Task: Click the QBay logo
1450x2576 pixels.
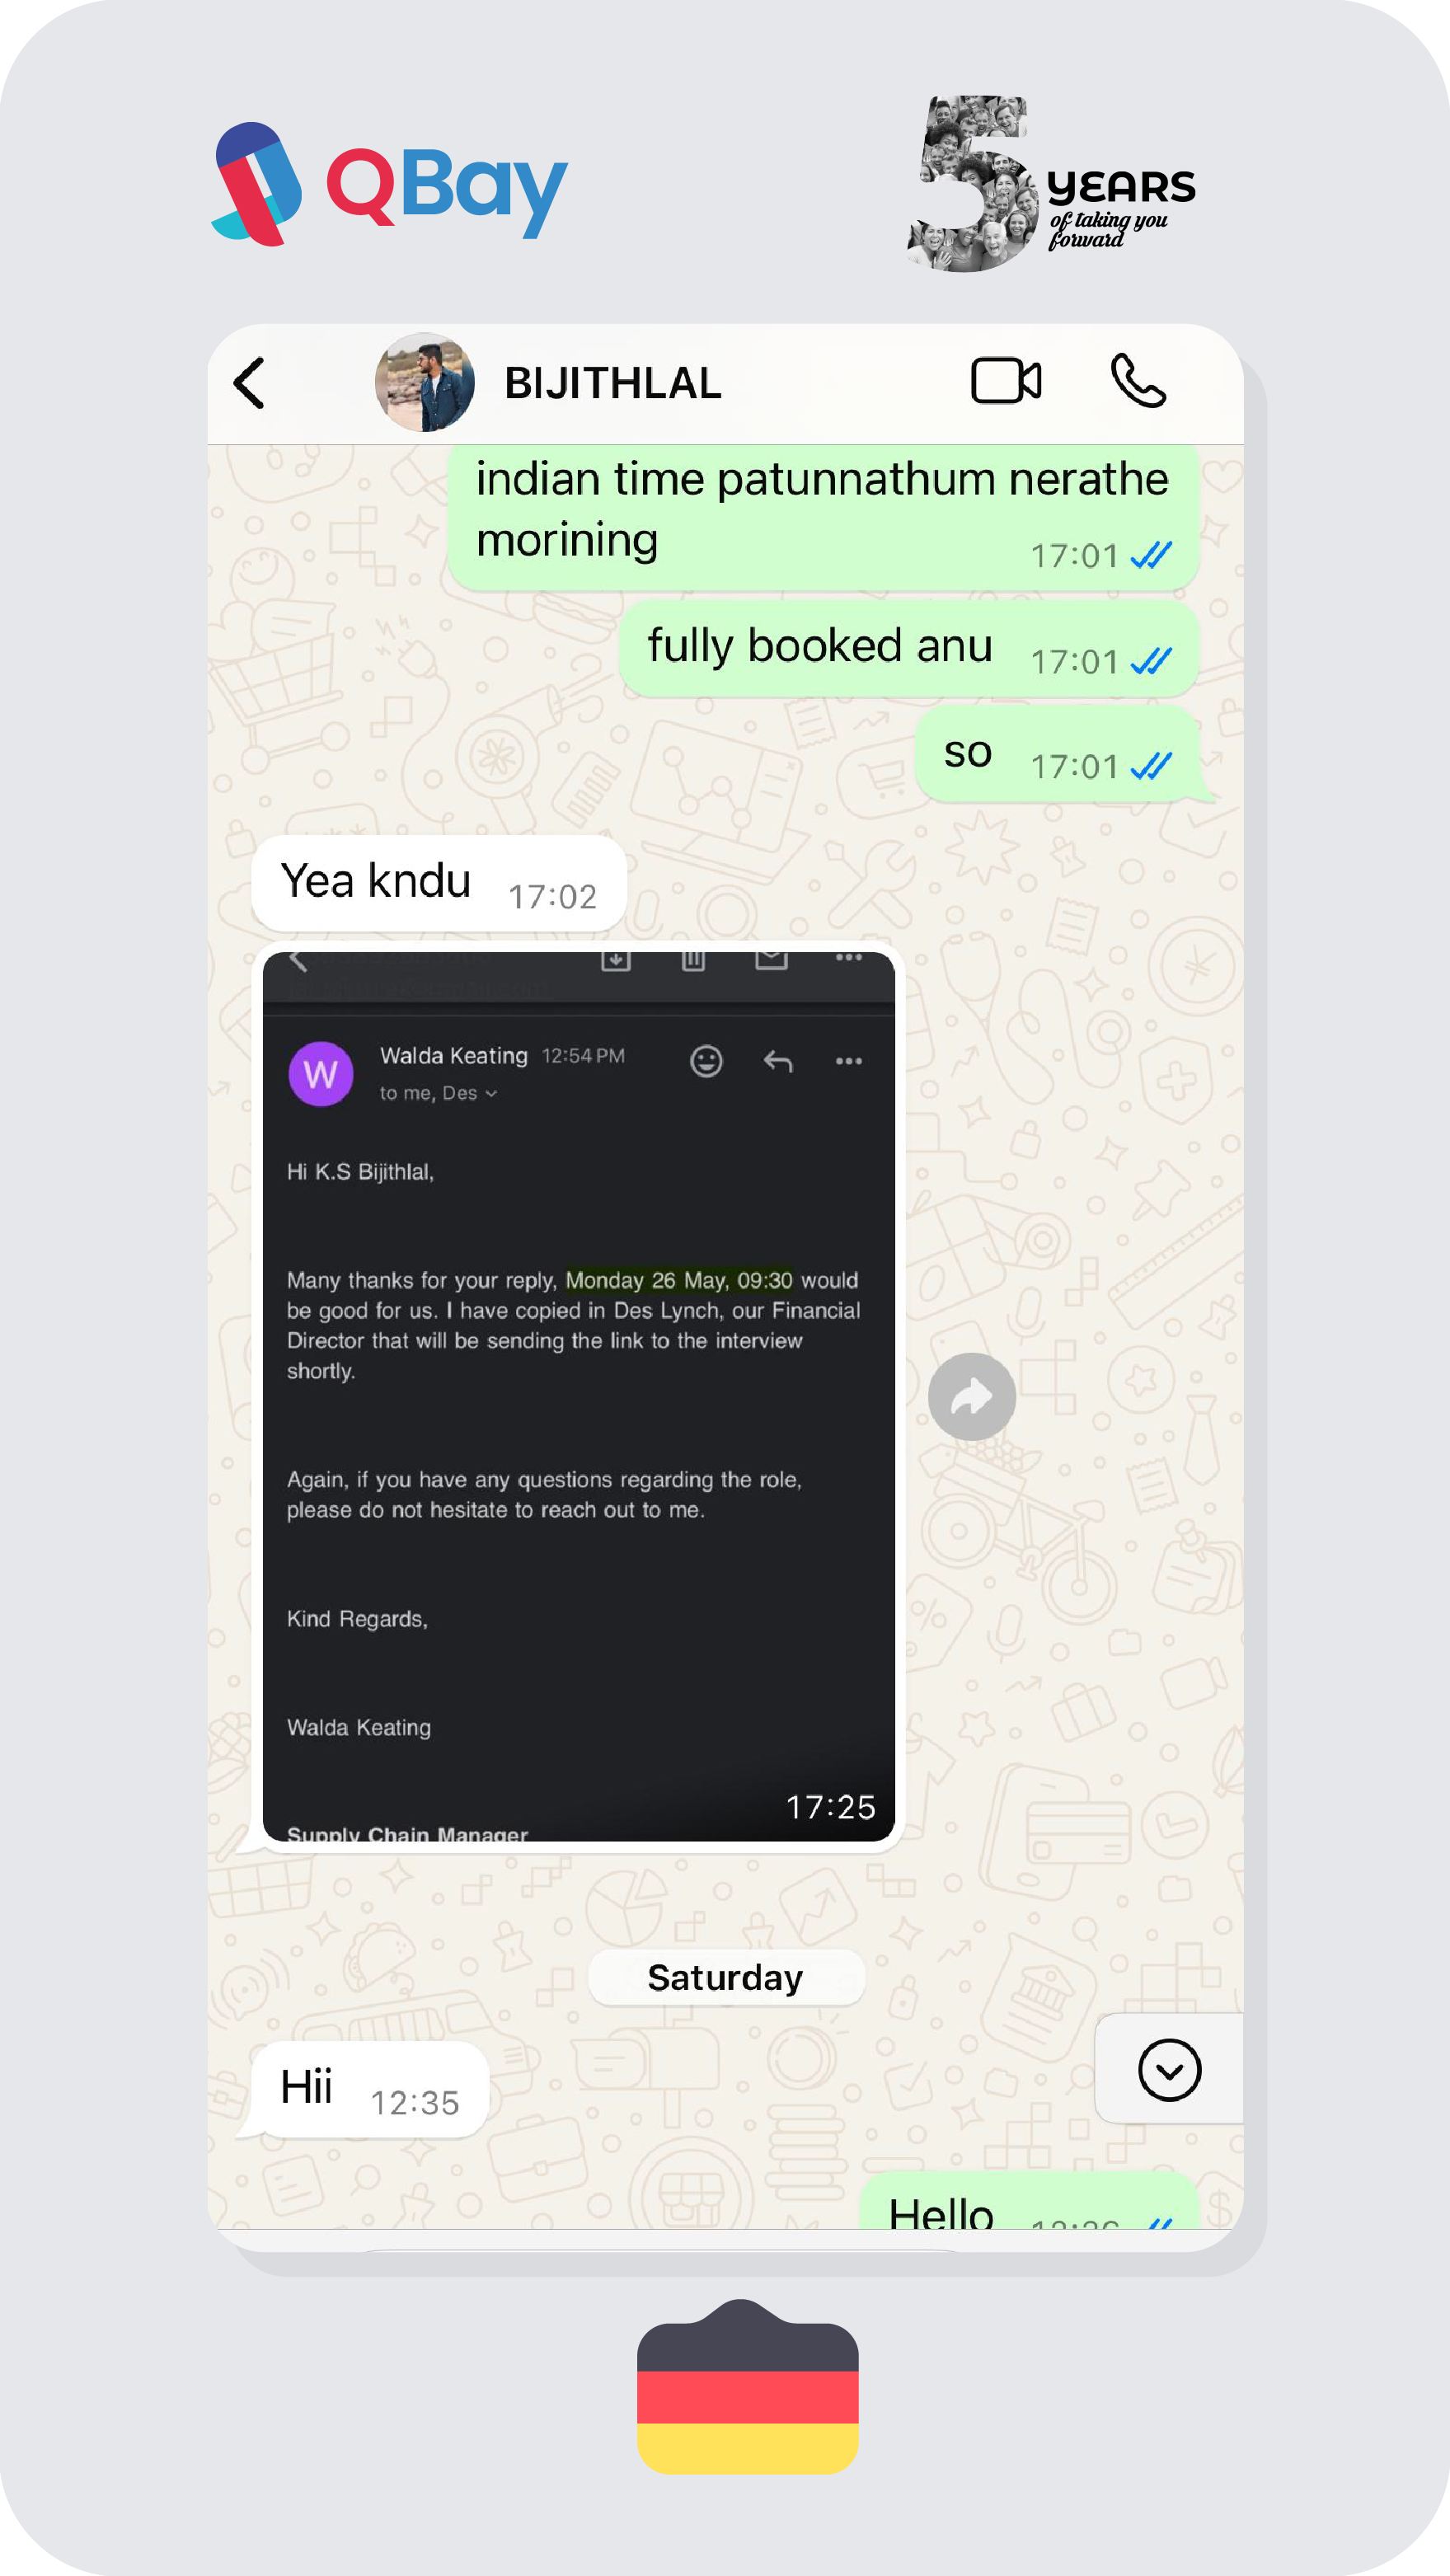Action: pos(390,184)
